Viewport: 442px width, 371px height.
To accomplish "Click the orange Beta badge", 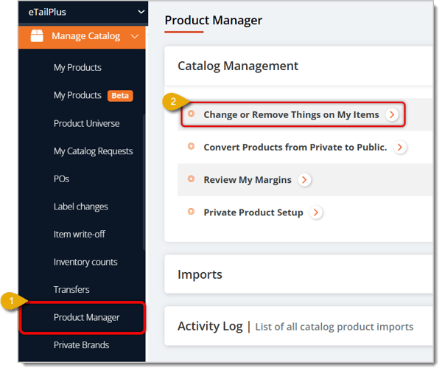I will (120, 96).
